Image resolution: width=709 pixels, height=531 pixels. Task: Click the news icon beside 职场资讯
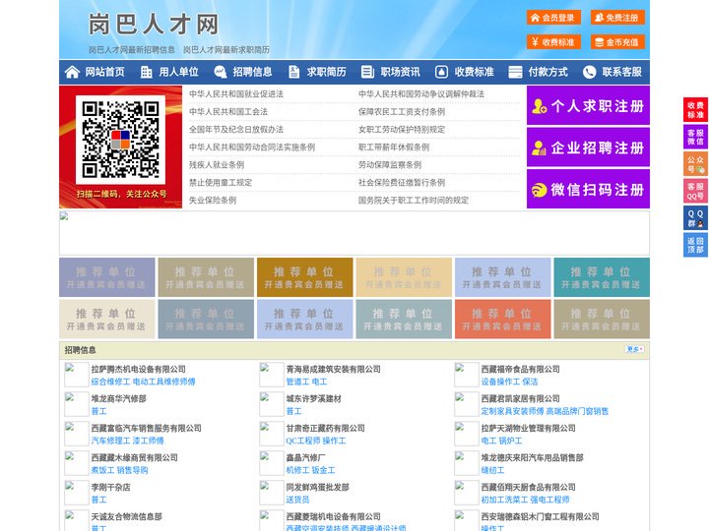(x=367, y=72)
